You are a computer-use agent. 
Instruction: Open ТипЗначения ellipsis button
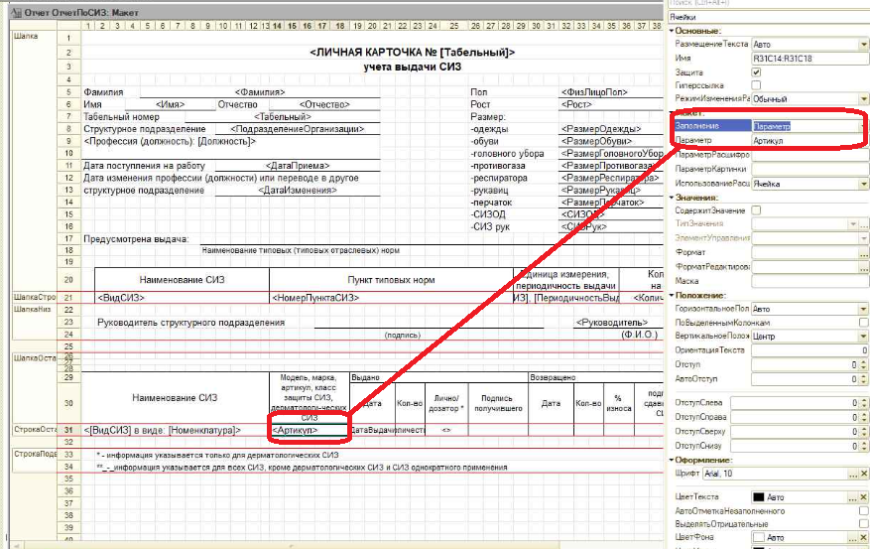coord(864,223)
